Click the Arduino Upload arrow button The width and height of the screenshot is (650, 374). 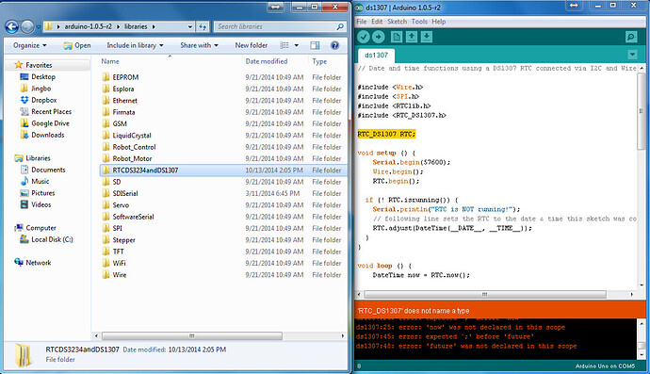[x=378, y=37]
